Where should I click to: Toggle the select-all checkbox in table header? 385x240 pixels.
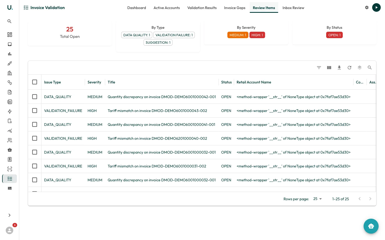[x=35, y=82]
